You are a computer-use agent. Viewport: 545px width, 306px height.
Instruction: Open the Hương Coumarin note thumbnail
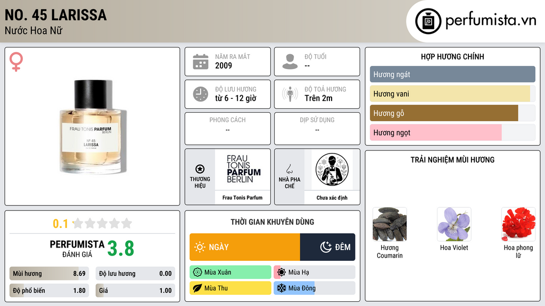(x=390, y=225)
